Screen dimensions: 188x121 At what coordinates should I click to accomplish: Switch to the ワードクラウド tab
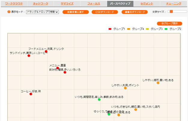[14, 4]
